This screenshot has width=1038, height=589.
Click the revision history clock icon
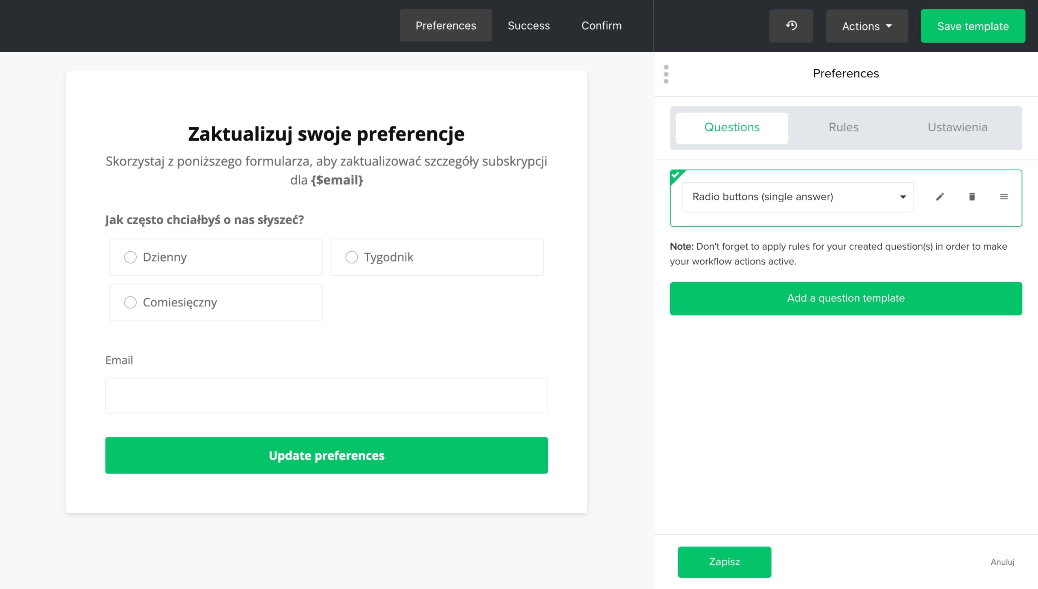coord(791,26)
